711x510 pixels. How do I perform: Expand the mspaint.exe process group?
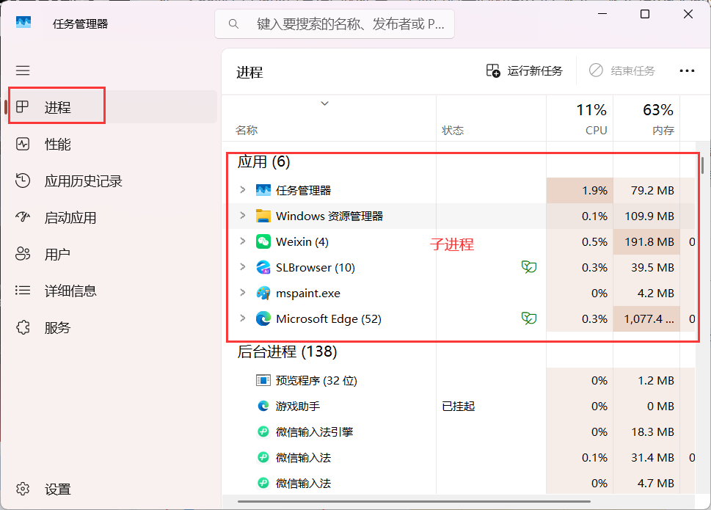click(243, 293)
